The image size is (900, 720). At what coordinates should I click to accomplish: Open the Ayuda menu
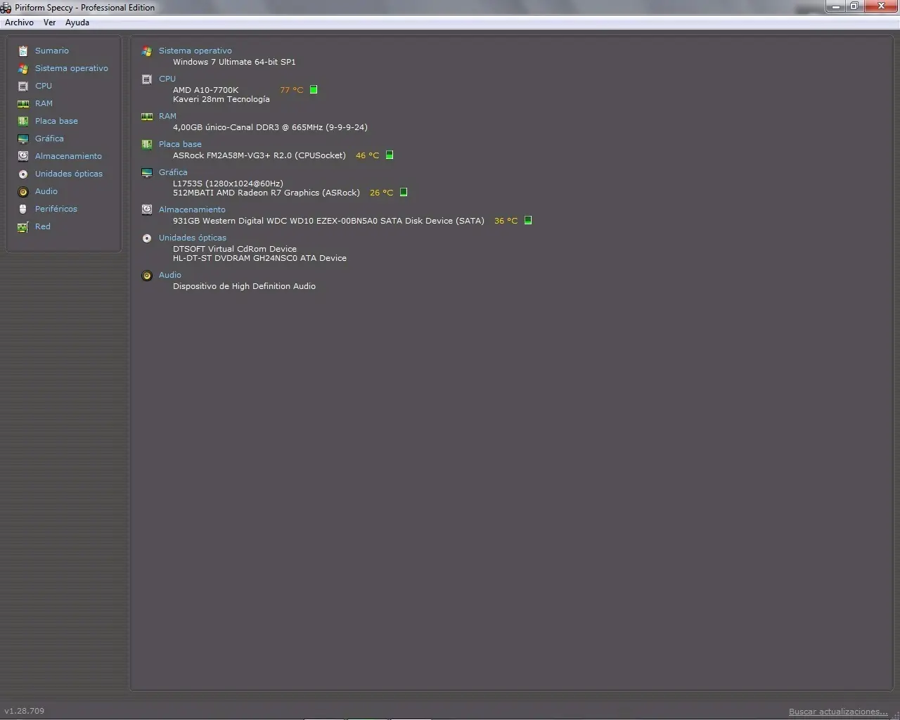pyautogui.click(x=77, y=22)
